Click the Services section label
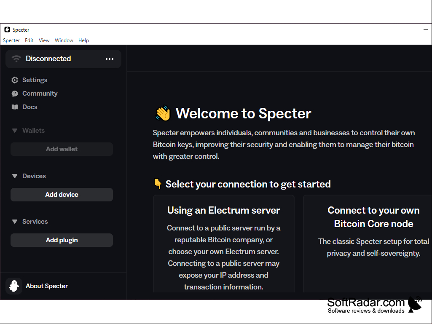 [35, 222]
